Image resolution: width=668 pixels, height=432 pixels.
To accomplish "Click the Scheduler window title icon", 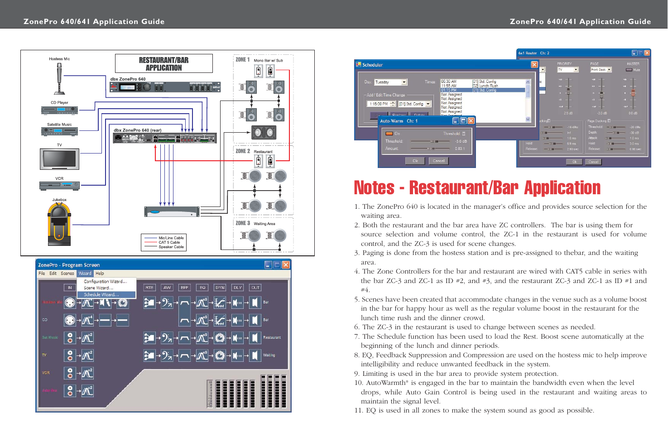I will (x=359, y=65).
